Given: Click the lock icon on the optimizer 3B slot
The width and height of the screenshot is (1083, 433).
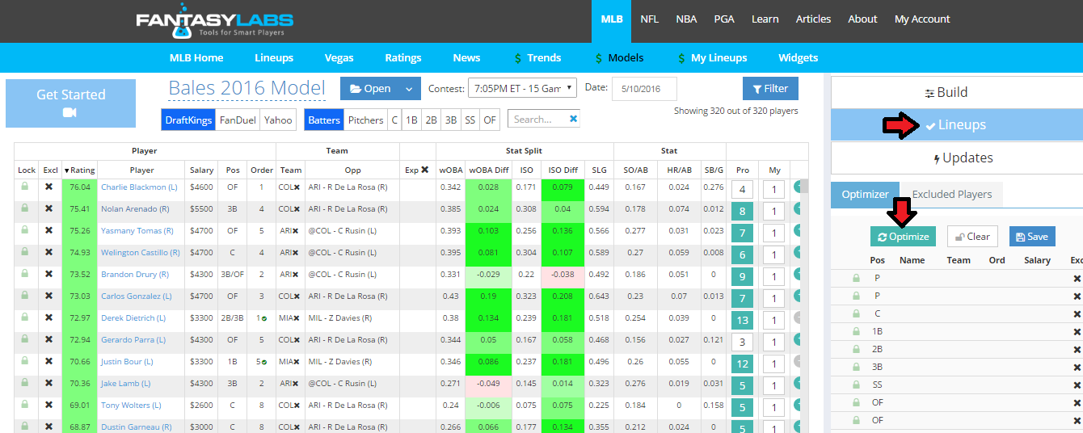Looking at the screenshot, I should (856, 367).
